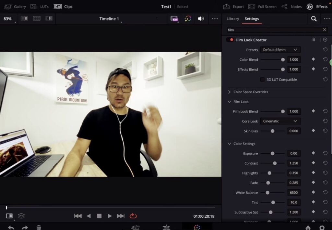The image size is (332, 230).
Task: Open the Gallery panel
Action: [x=19, y=6]
